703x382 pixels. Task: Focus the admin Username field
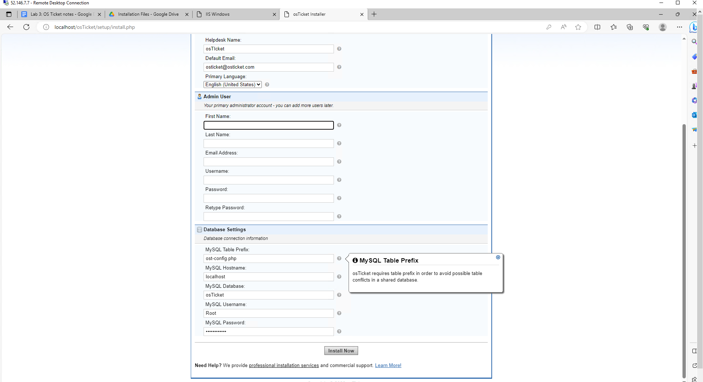pyautogui.click(x=268, y=180)
